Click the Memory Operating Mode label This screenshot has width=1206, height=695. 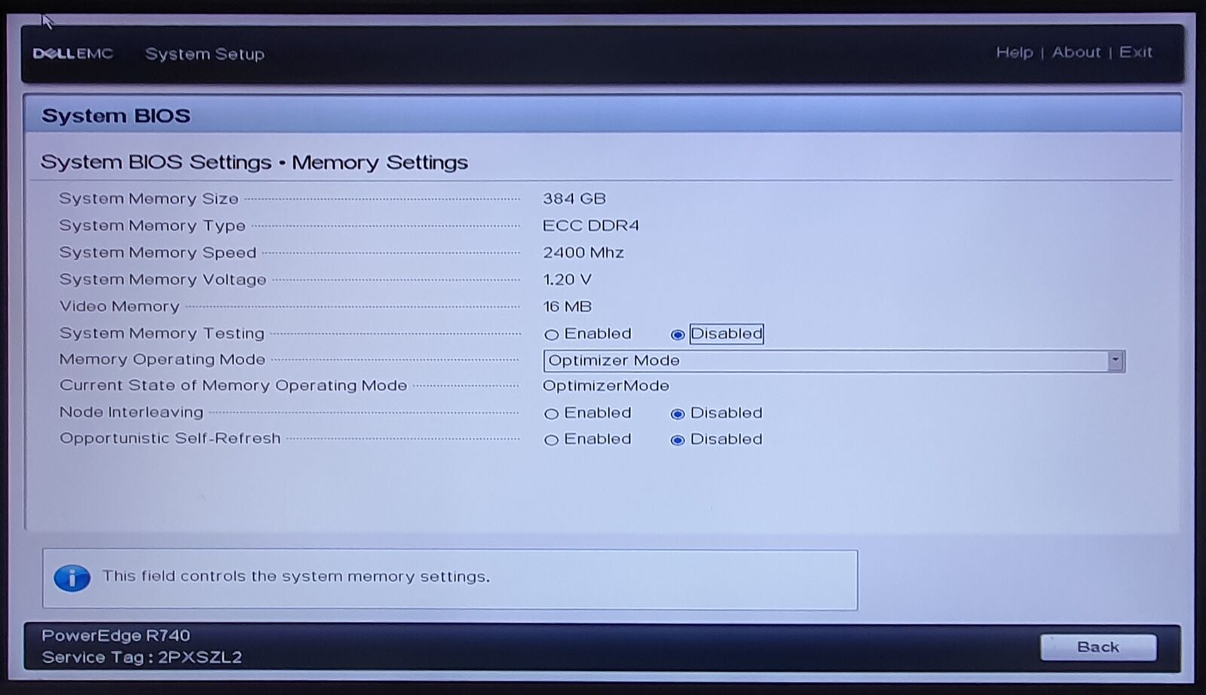point(162,360)
